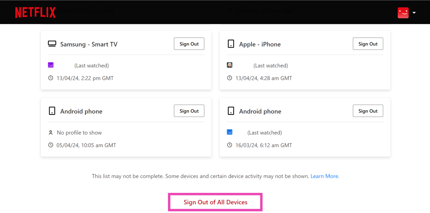Click the device icon of the 16/03/24 Android phone
The height and width of the screenshot is (213, 430).
tap(231, 111)
